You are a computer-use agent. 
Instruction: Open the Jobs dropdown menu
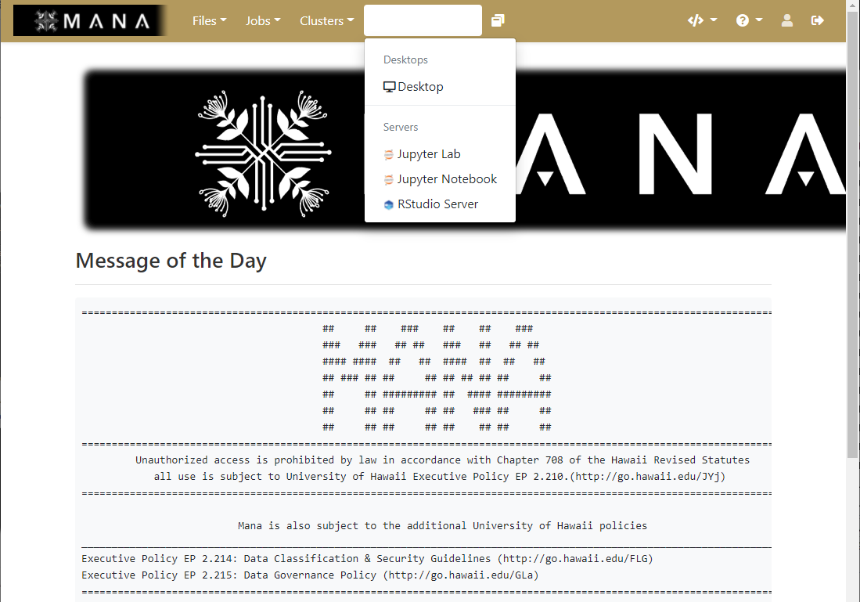click(x=263, y=21)
